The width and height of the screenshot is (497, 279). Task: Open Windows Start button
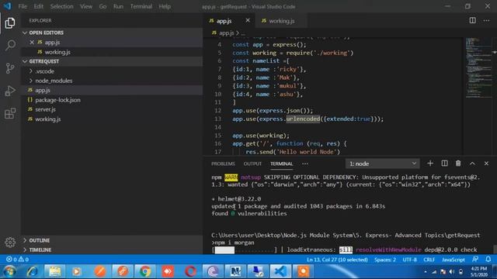pos(10,271)
